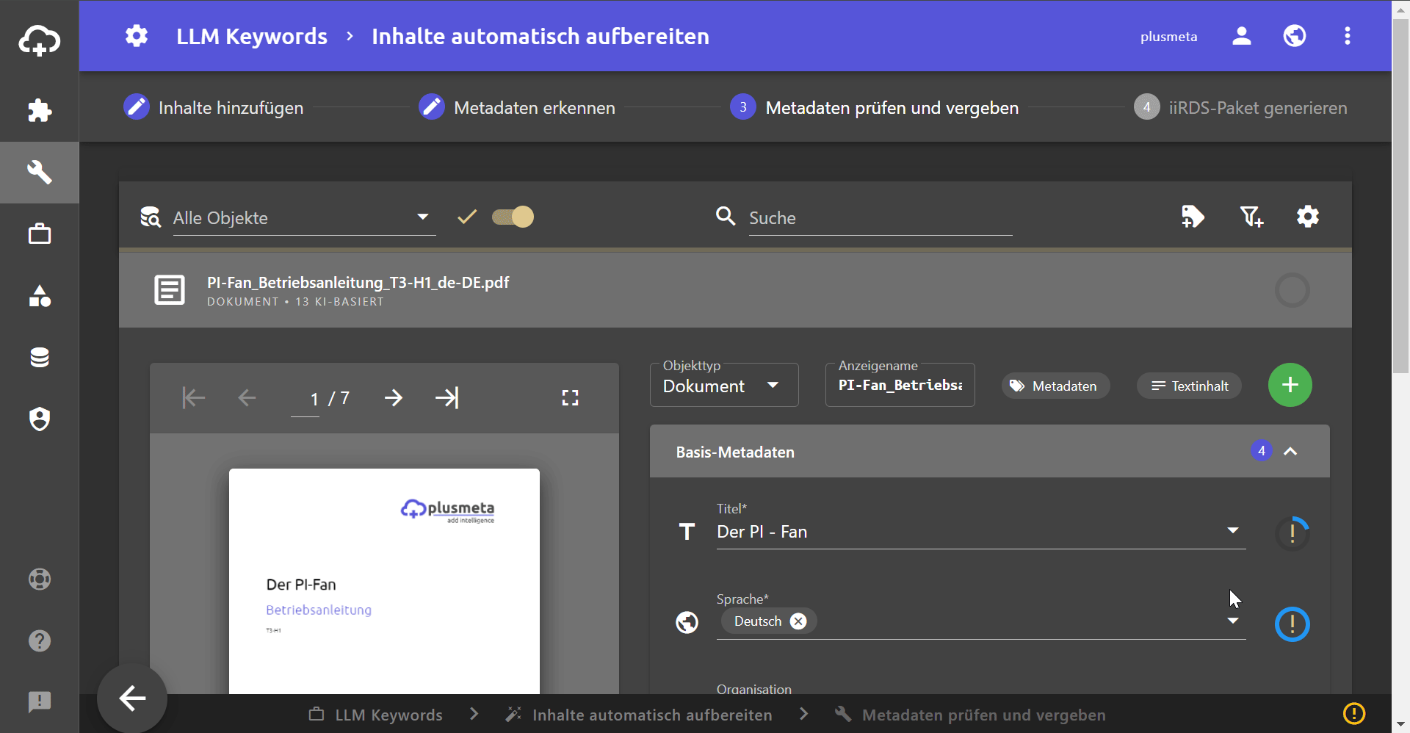Go to the next PDF page

[x=394, y=398]
